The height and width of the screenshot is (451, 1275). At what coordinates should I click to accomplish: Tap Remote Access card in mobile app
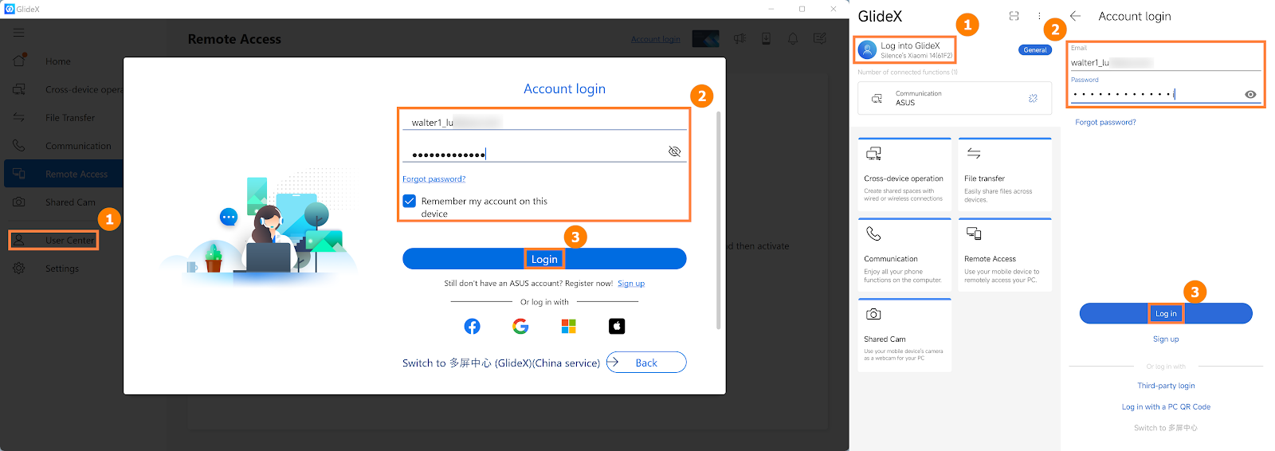click(1005, 254)
